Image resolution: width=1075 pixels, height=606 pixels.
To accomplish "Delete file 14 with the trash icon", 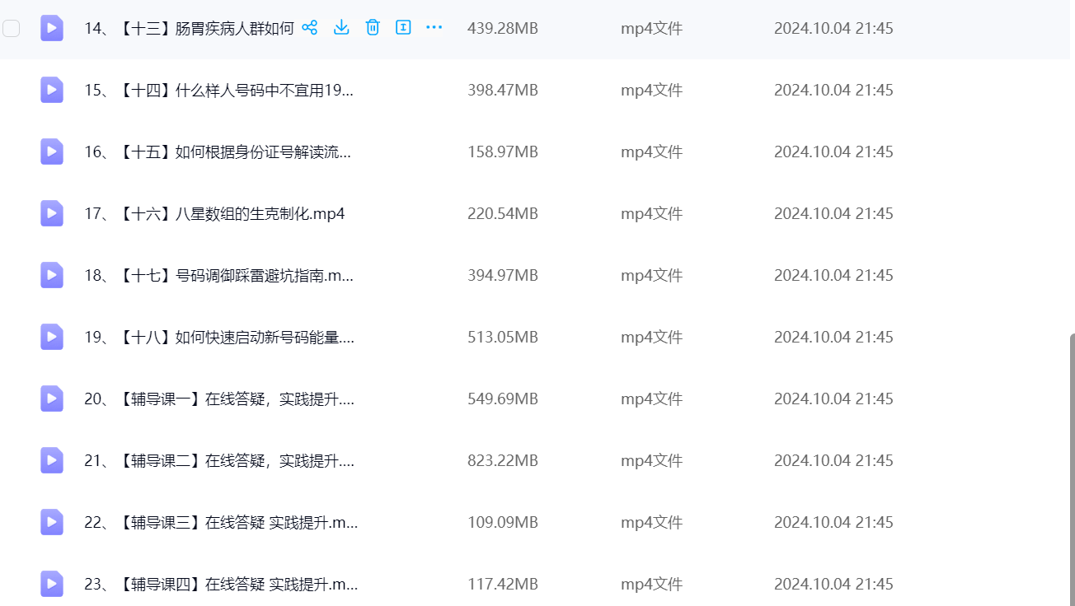I will tap(373, 28).
